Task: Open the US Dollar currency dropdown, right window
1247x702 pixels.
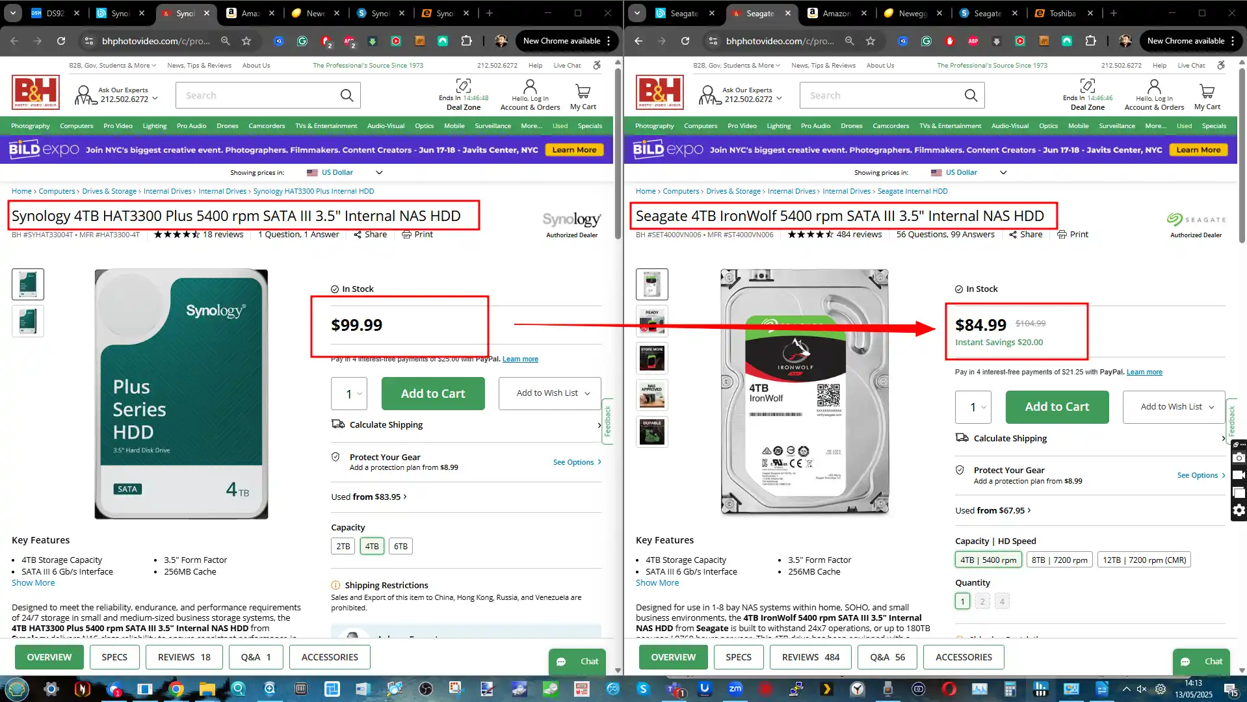Action: click(969, 173)
